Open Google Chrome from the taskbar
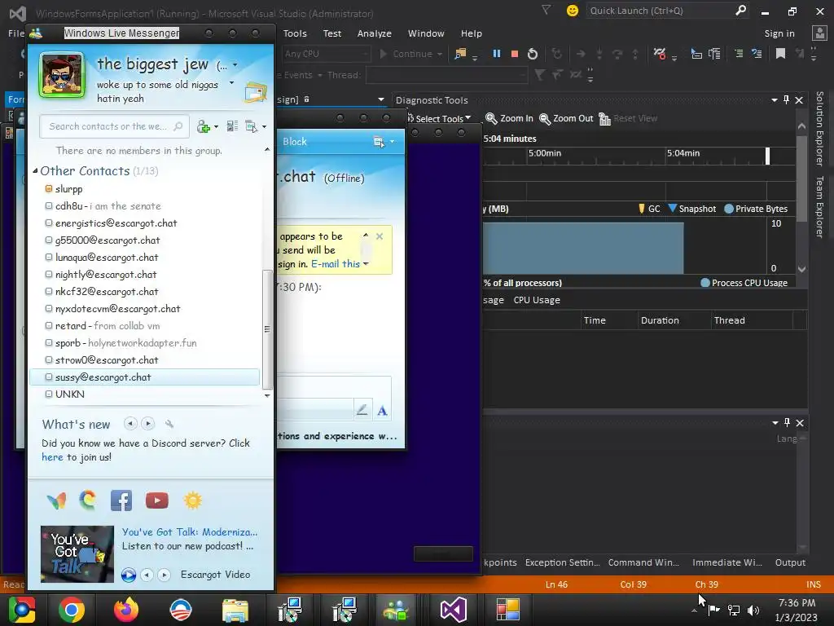 tap(72, 610)
